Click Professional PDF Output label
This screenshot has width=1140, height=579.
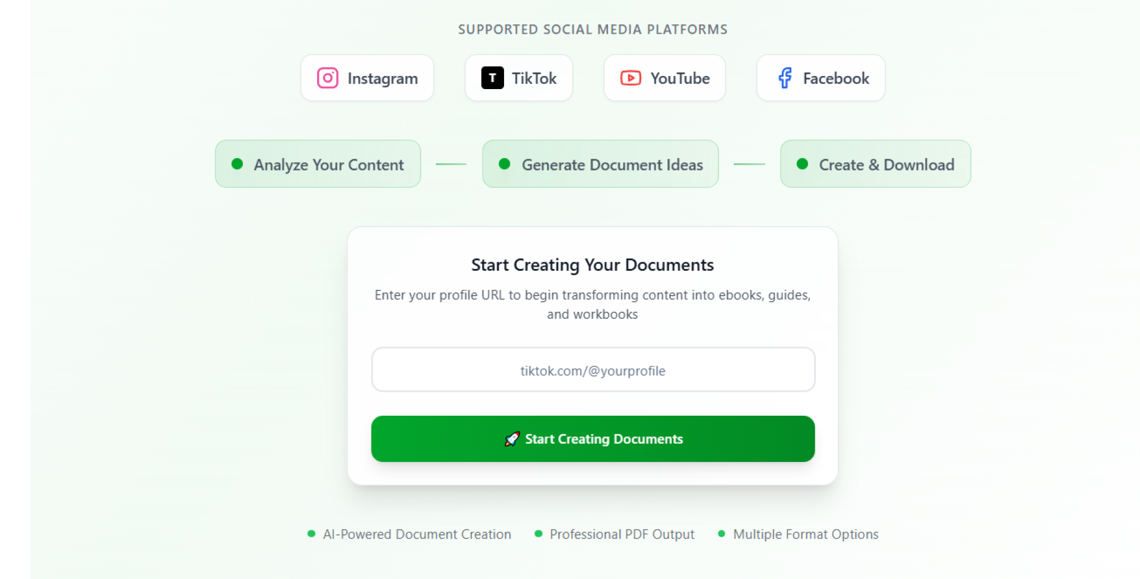tap(622, 534)
